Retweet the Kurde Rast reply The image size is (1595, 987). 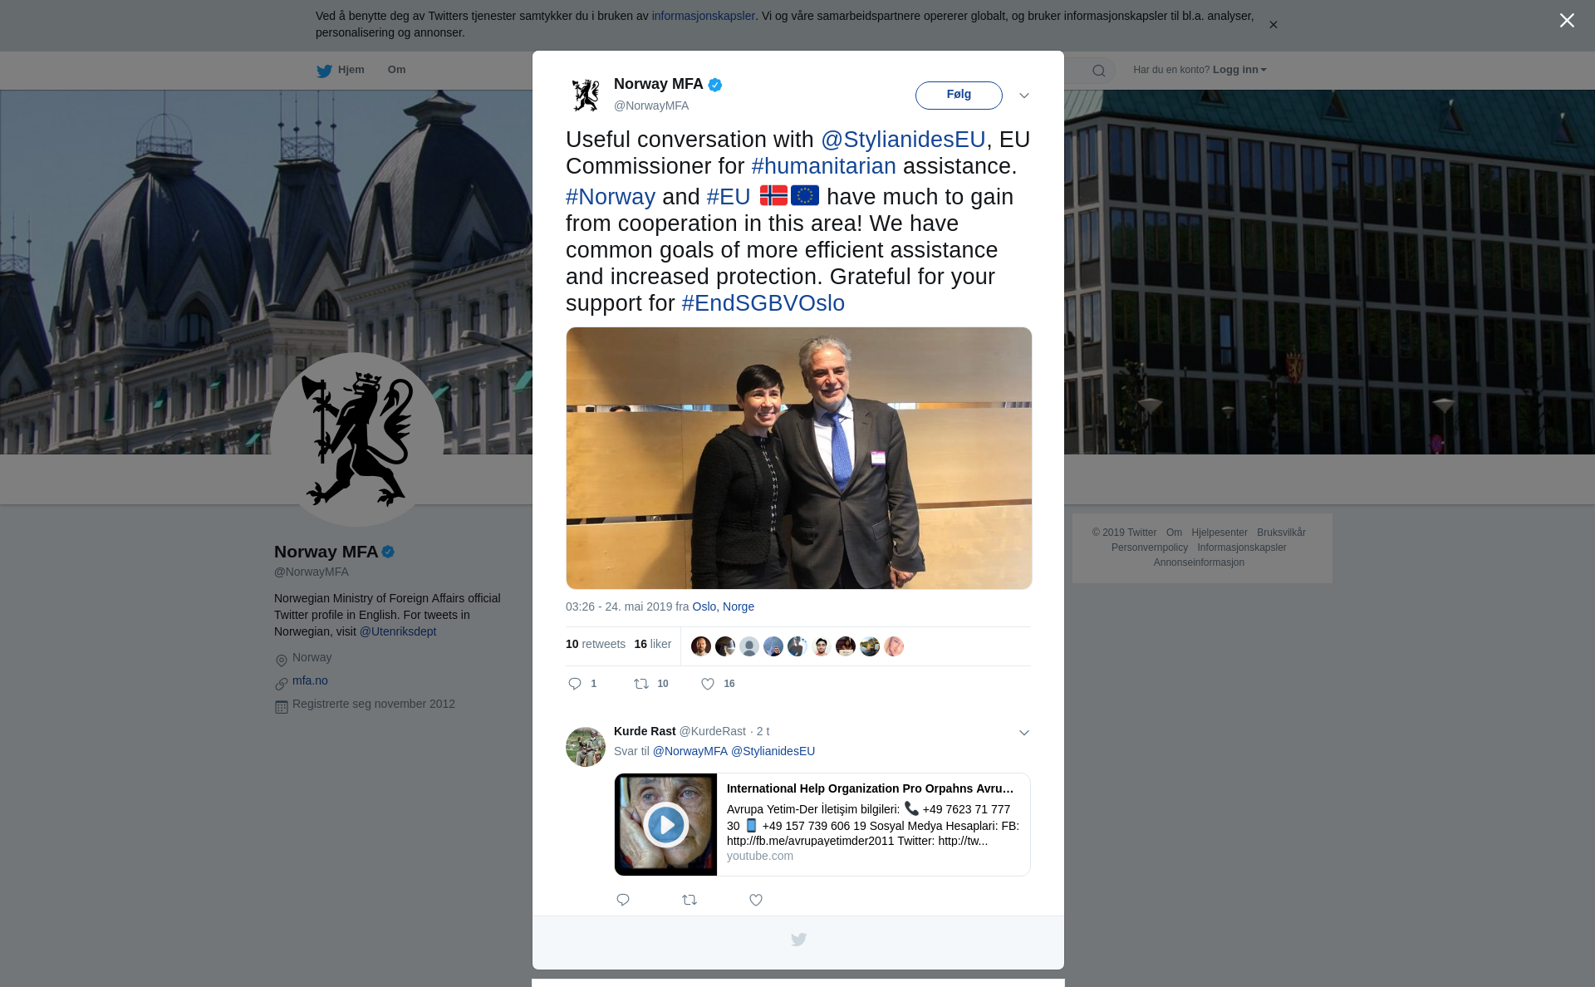click(690, 900)
